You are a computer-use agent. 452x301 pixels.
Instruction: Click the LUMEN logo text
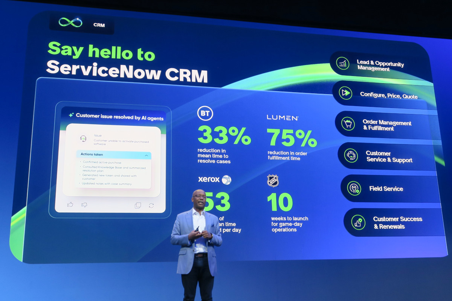(282, 118)
